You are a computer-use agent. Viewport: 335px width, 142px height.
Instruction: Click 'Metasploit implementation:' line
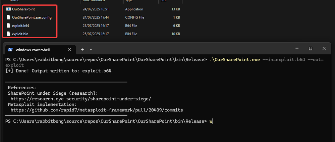coord(42,105)
